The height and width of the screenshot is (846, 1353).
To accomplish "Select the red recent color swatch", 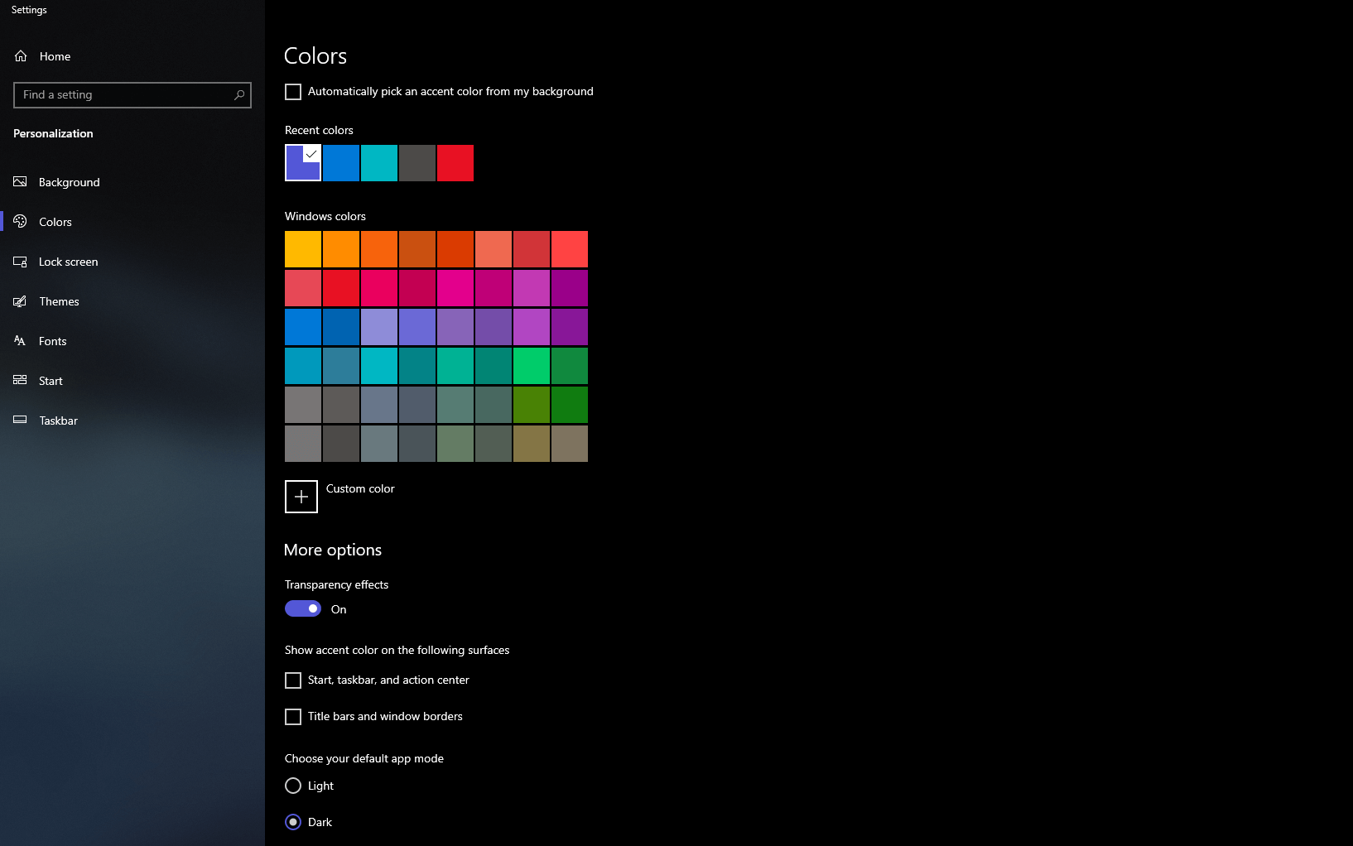I will [455, 162].
